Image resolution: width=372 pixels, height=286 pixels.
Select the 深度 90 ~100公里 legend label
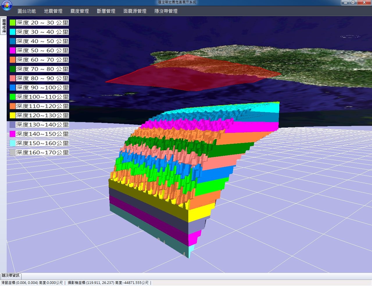[x=42, y=87]
